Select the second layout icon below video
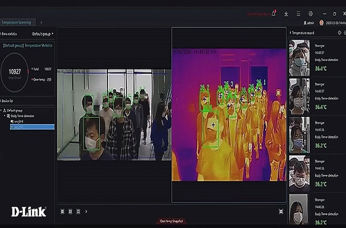This screenshot has height=228, width=346. pos(70,211)
